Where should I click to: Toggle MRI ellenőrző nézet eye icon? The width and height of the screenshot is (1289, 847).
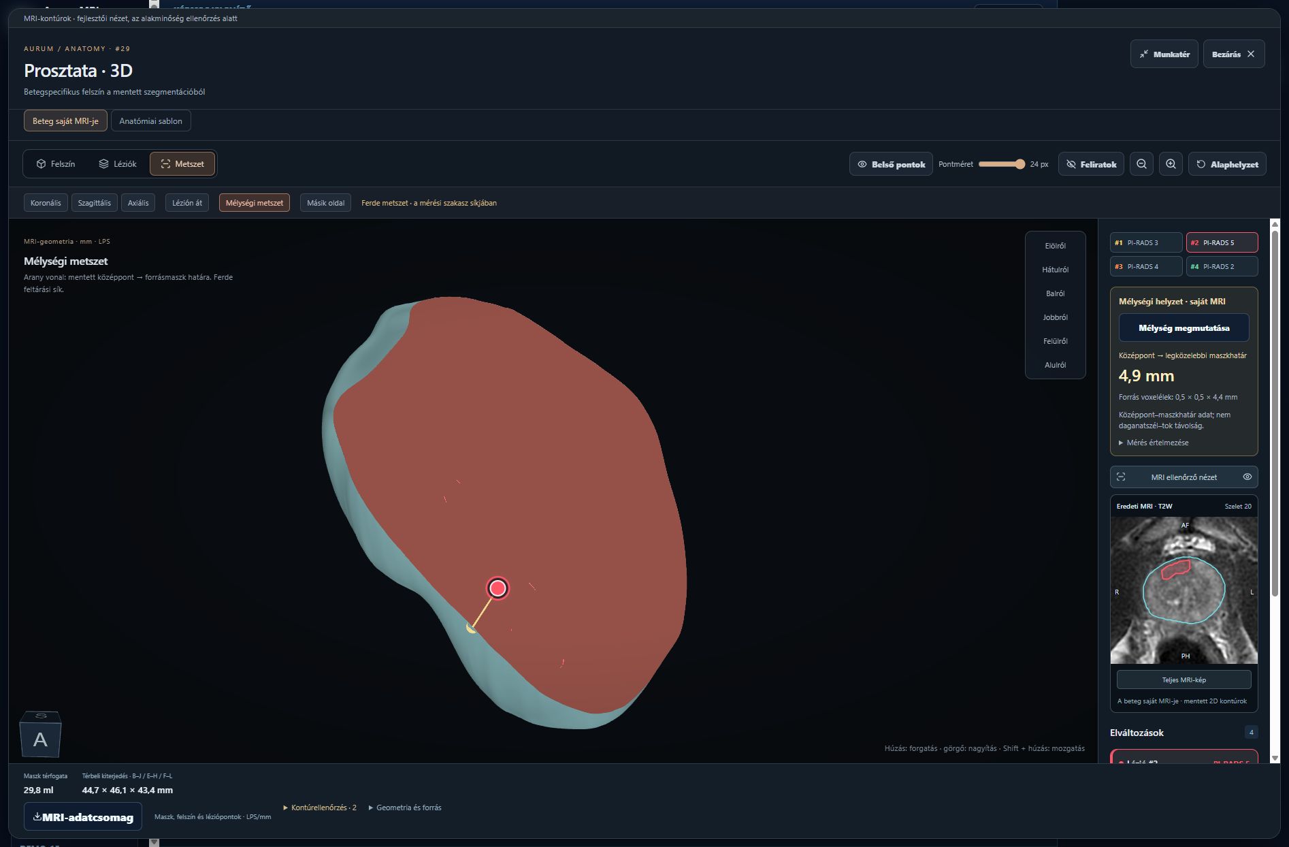[1247, 477]
